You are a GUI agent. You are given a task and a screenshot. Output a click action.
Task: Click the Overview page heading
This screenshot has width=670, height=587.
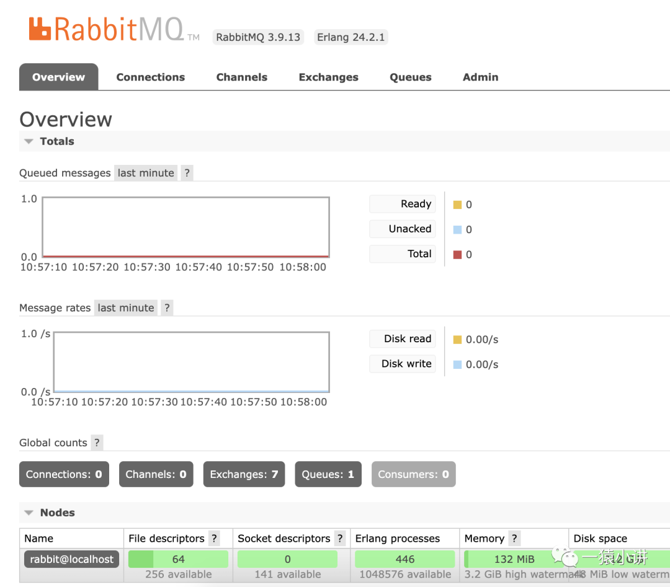(66, 119)
